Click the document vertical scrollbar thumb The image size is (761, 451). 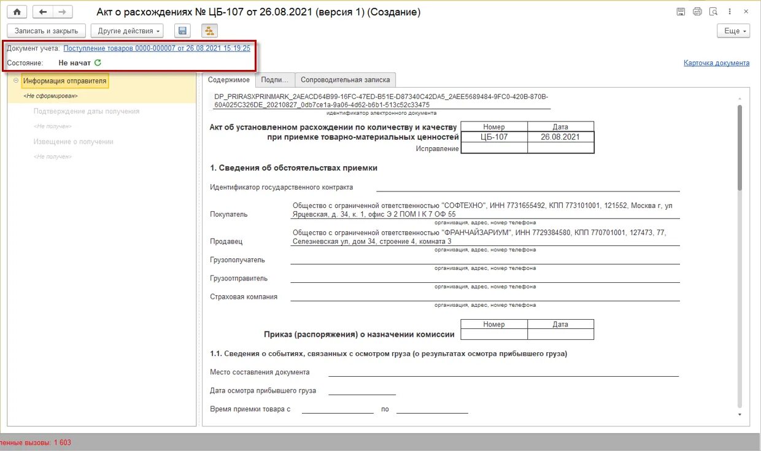point(740,147)
